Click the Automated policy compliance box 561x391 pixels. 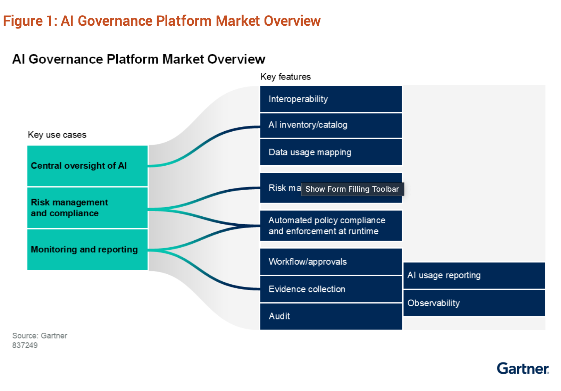tap(331, 226)
